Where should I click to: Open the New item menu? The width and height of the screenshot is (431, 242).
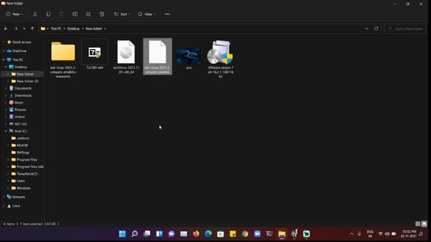(14, 14)
